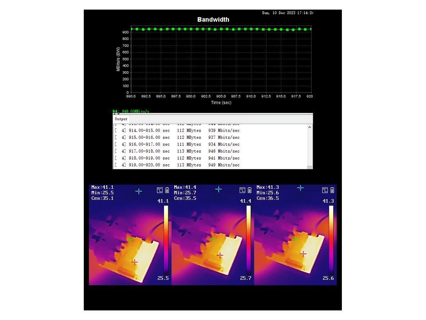Click the Celsius unit icon in the Max:41.4 thermal image
426x320 pixels.
point(242,190)
